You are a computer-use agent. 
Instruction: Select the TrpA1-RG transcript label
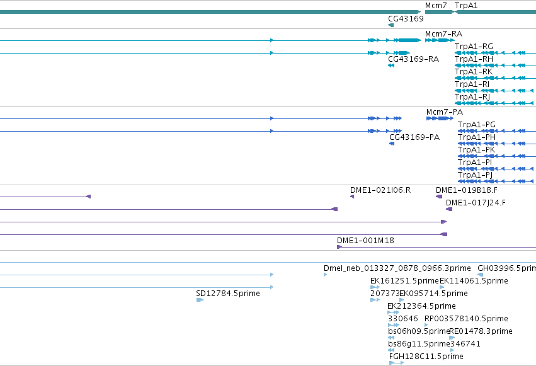click(x=474, y=47)
